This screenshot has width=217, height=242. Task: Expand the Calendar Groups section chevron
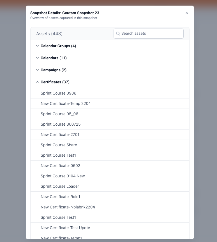coord(37,46)
